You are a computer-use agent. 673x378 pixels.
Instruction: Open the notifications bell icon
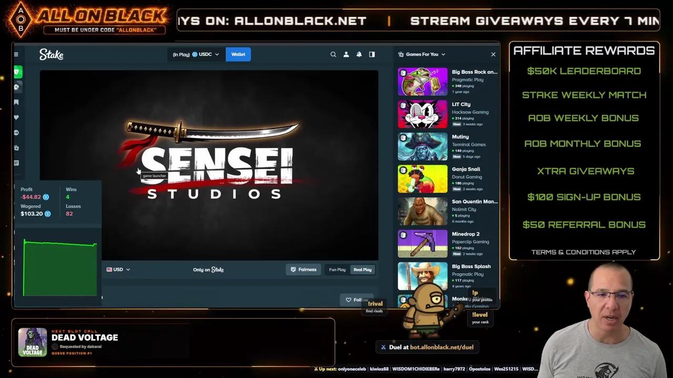(x=359, y=55)
